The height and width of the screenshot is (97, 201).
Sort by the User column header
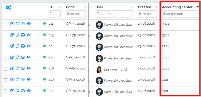pos(99,7)
